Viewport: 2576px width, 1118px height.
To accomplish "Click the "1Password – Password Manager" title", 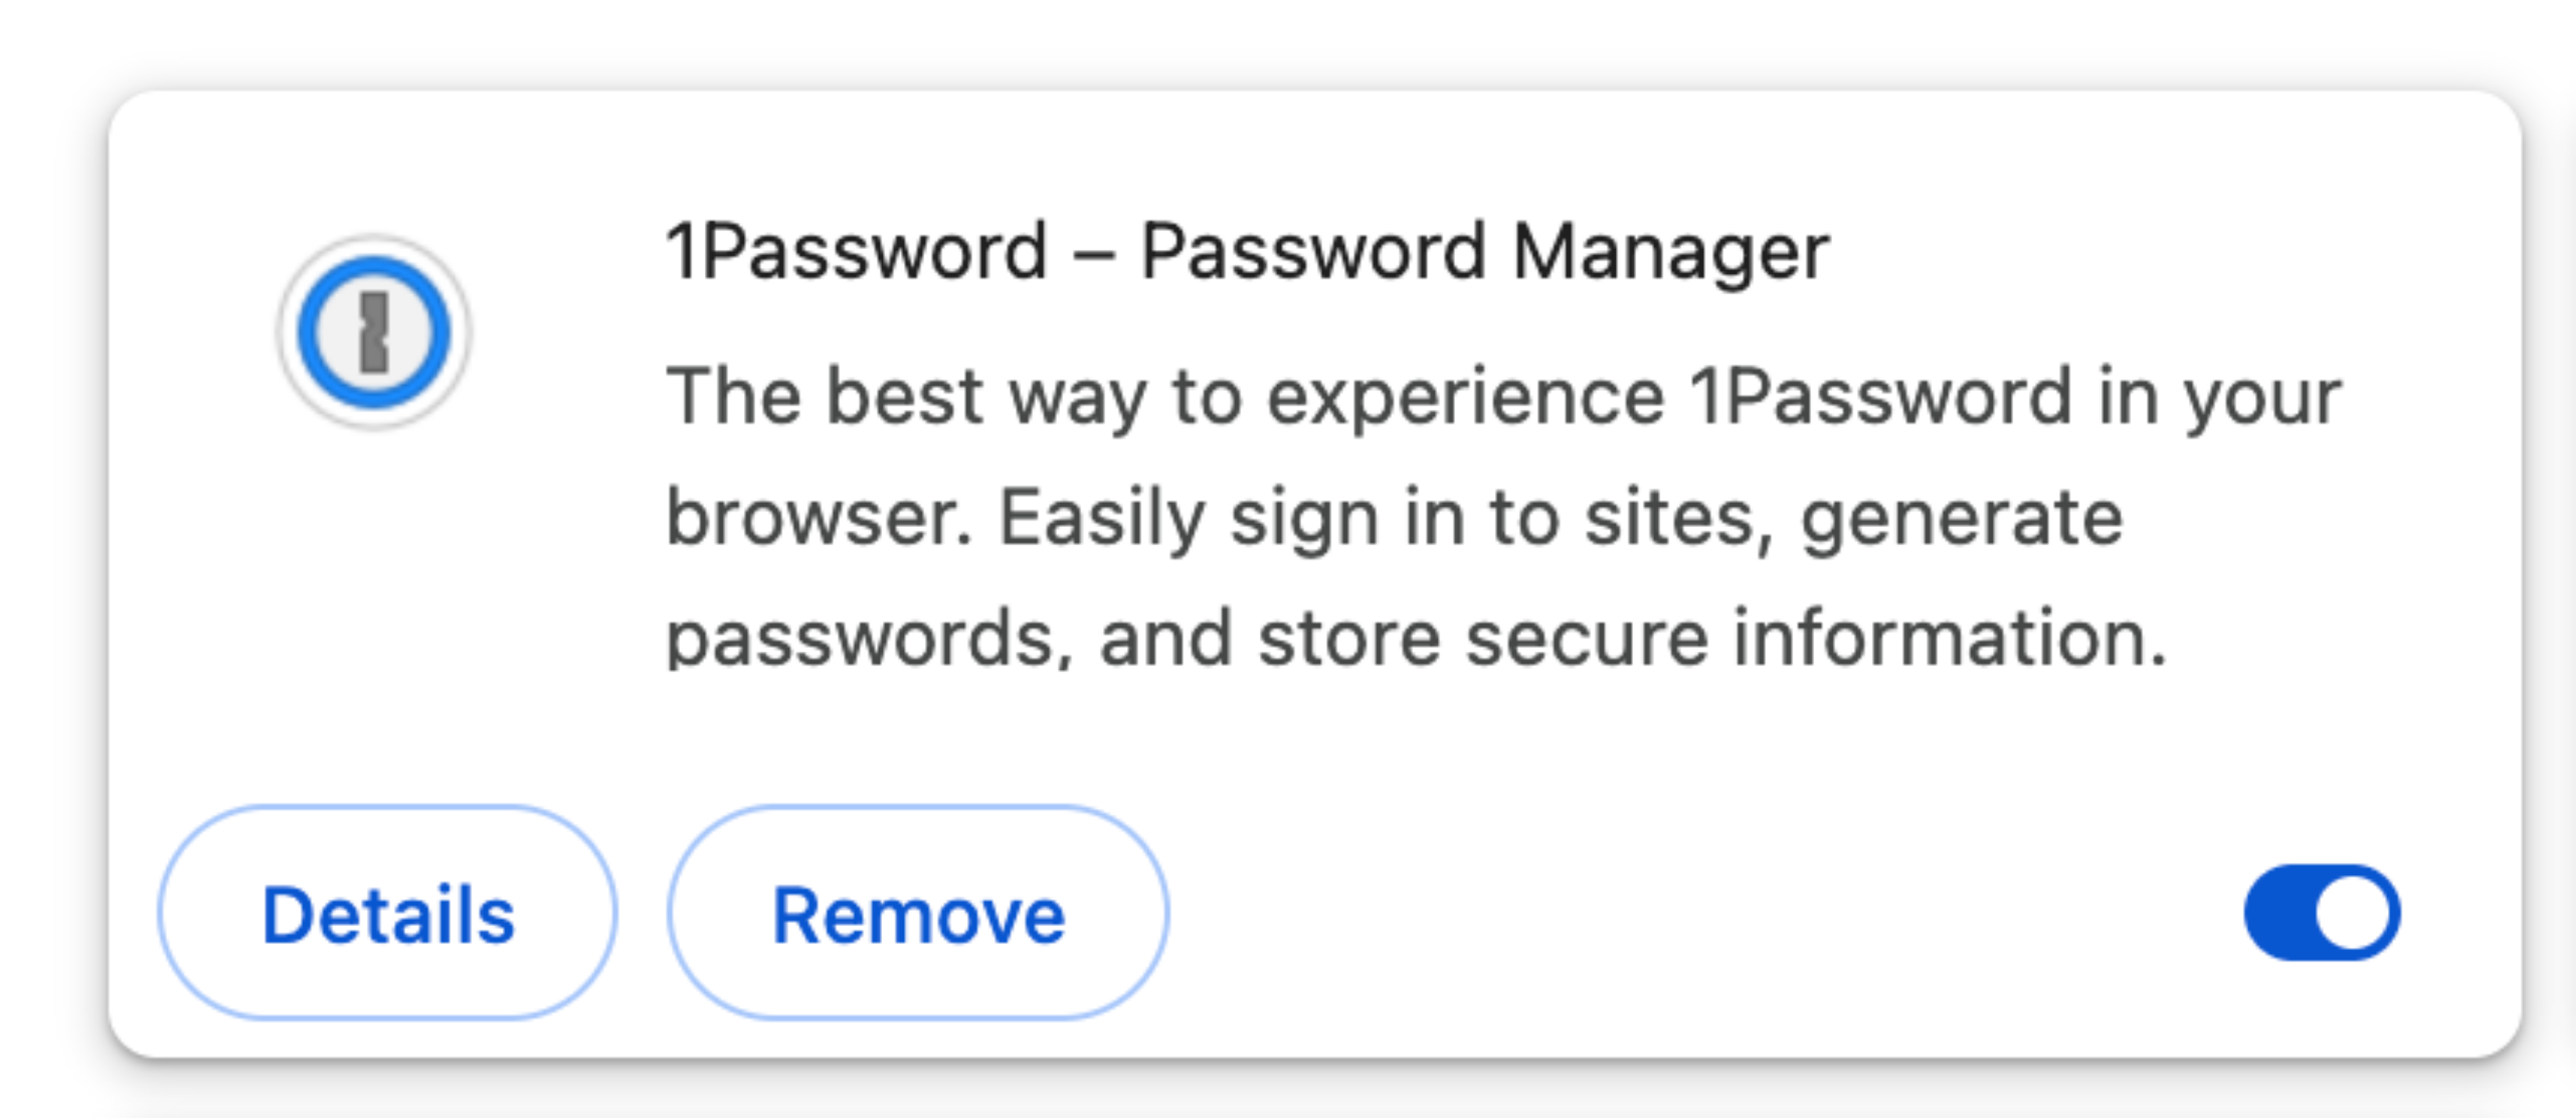I will pyautogui.click(x=1247, y=252).
